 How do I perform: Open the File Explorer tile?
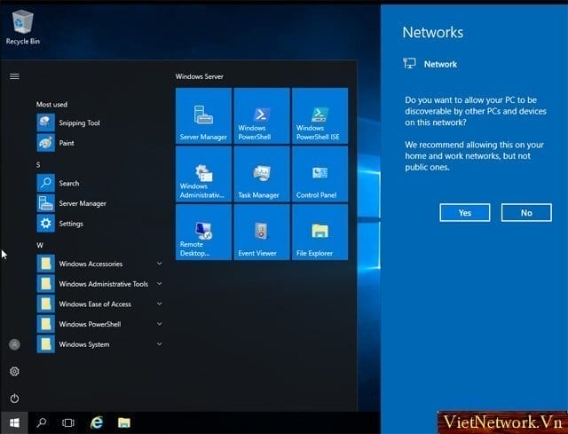point(319,233)
